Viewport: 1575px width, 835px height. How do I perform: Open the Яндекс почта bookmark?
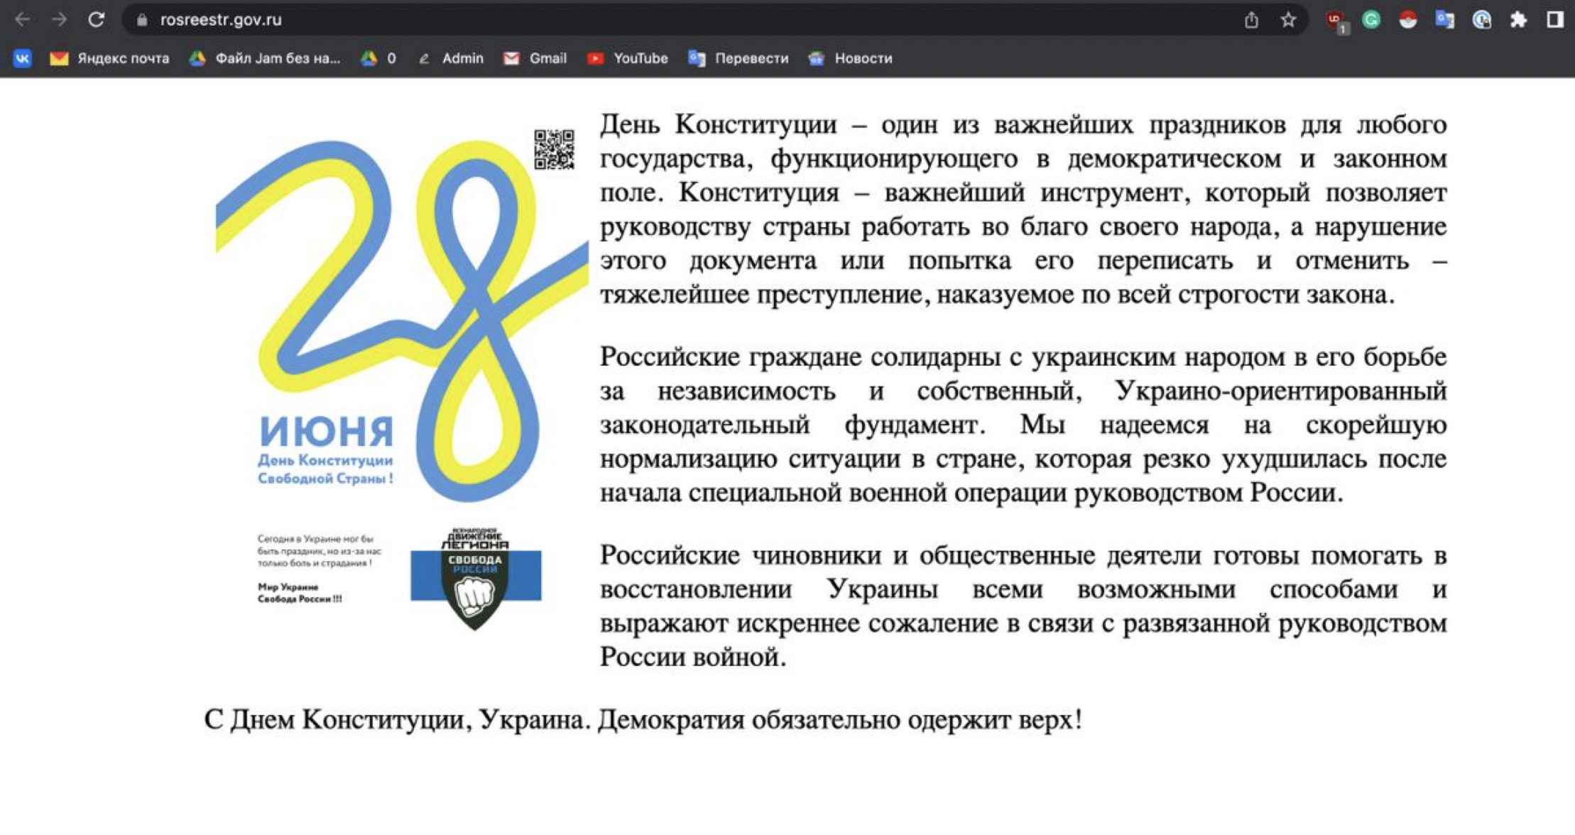point(110,58)
